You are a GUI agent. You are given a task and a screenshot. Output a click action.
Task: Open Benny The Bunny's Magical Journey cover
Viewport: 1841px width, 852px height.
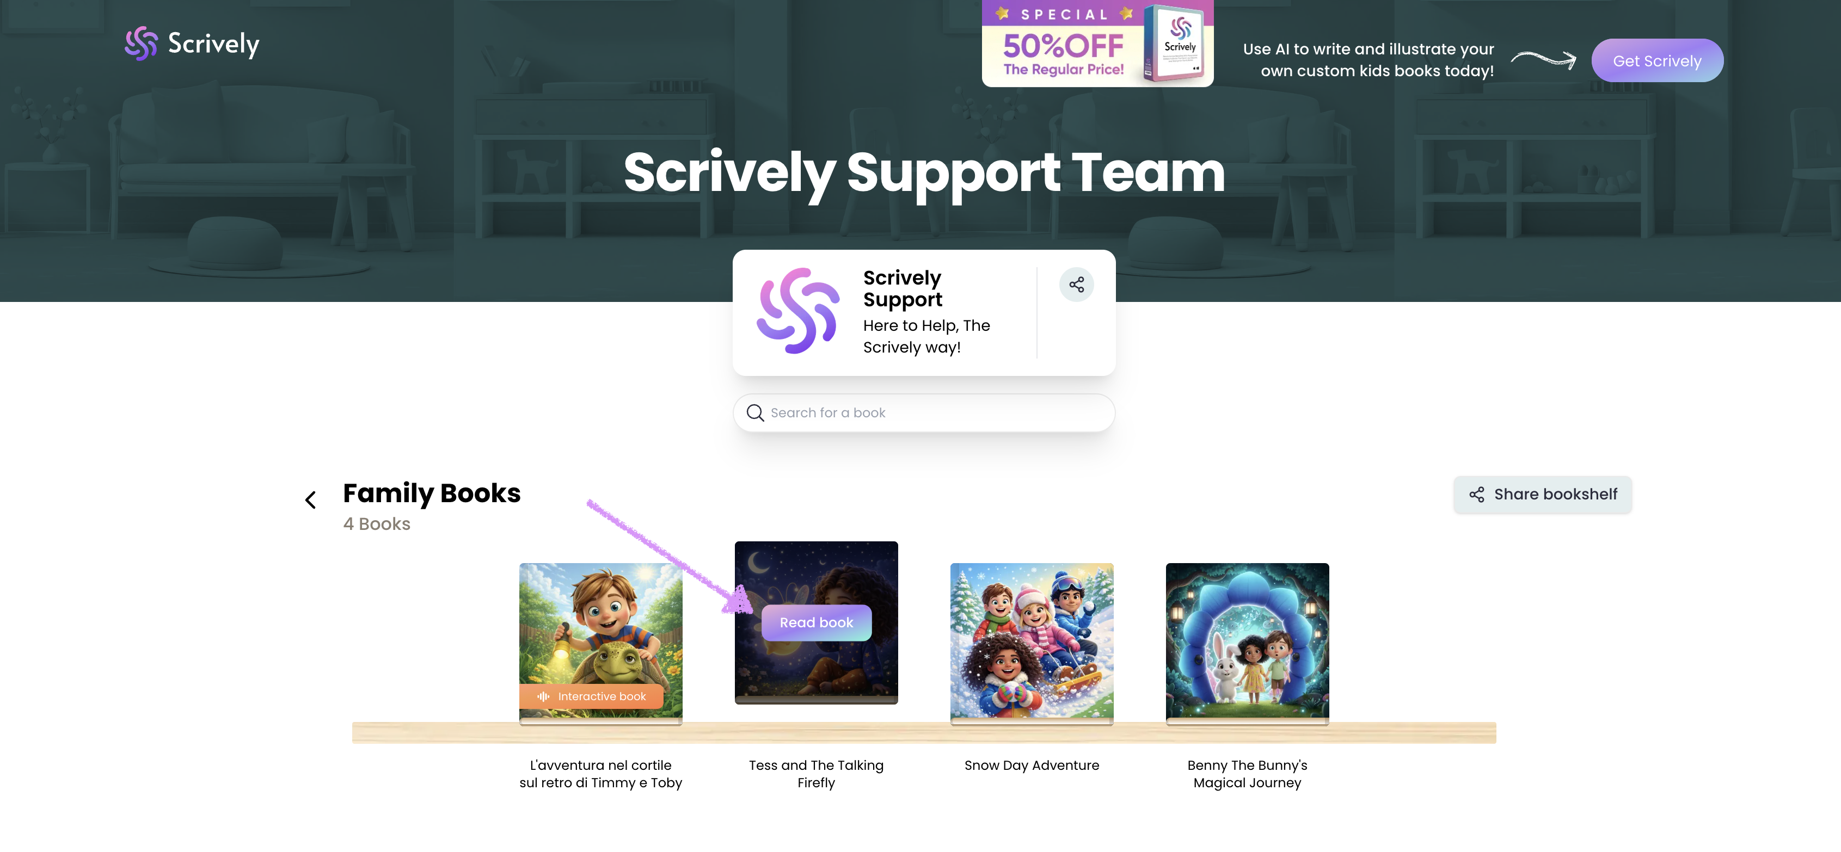[x=1247, y=643]
